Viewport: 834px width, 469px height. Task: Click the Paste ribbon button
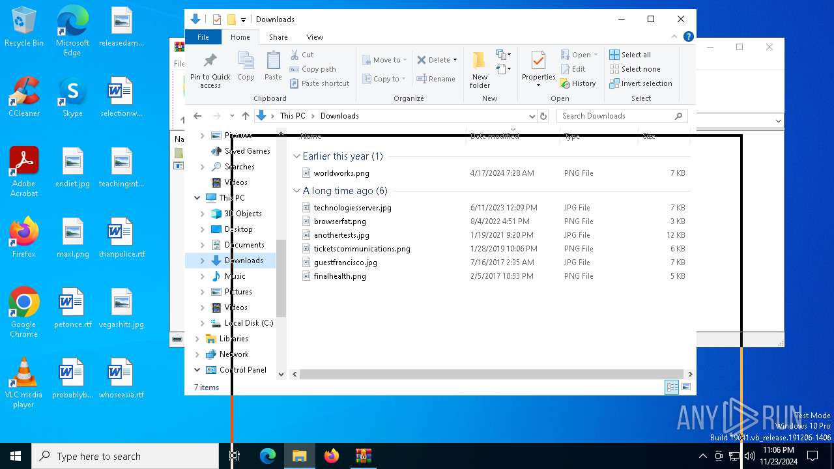[273, 66]
